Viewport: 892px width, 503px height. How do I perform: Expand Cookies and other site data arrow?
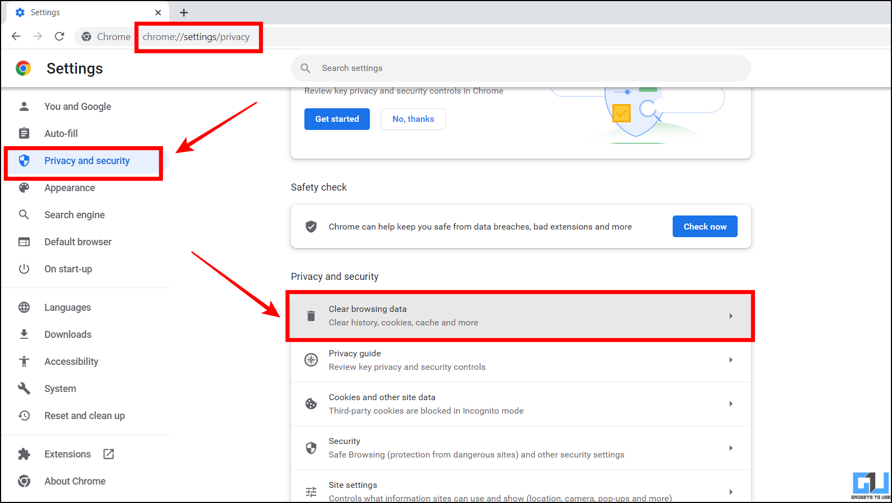point(731,403)
